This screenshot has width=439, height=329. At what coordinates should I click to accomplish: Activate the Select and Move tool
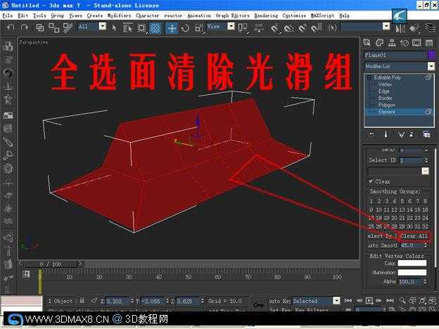click(x=172, y=28)
